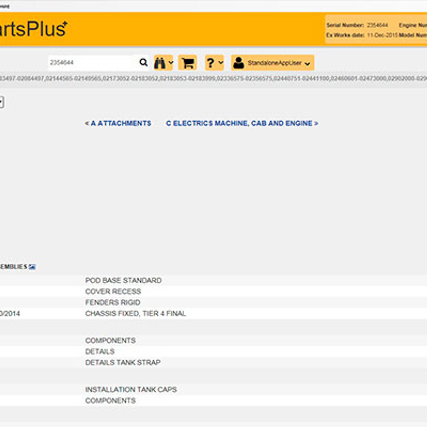Go to C ELECTRICS MACHINE, CAB AND ENGINE
The width and height of the screenshot is (427, 427).
click(242, 123)
